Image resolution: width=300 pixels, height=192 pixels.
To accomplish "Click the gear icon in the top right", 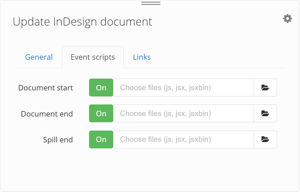I will click(287, 18).
